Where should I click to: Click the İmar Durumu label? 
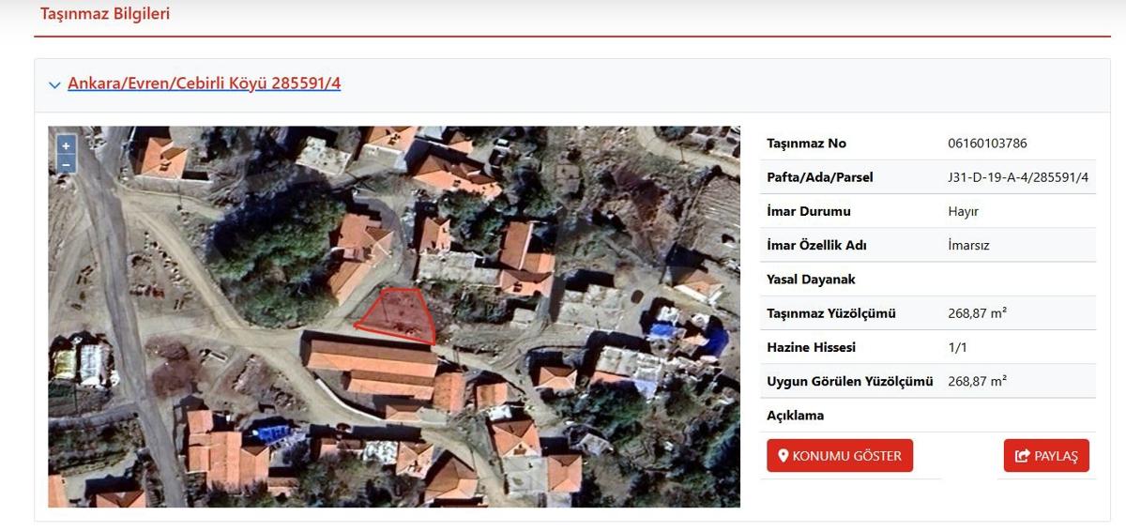click(809, 211)
